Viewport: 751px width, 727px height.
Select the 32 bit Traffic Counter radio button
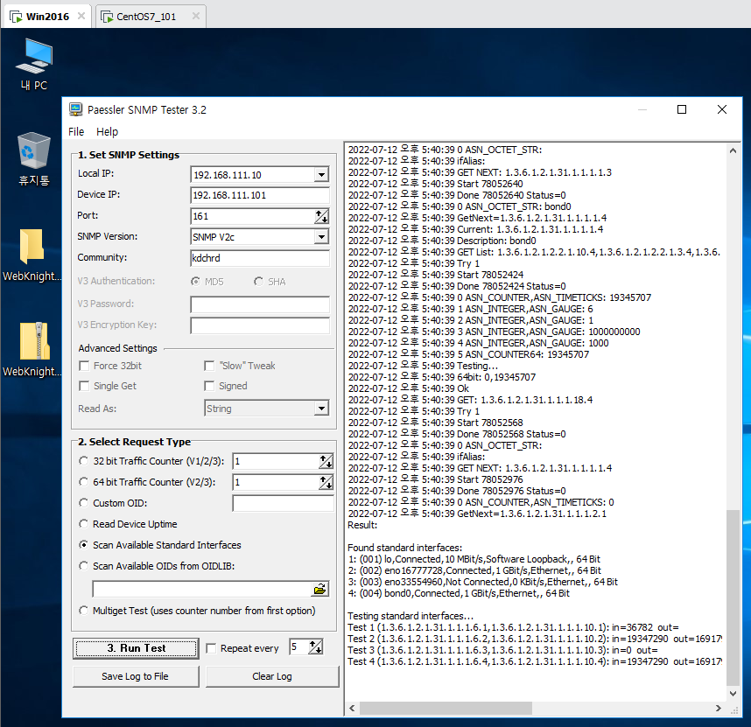[84, 461]
